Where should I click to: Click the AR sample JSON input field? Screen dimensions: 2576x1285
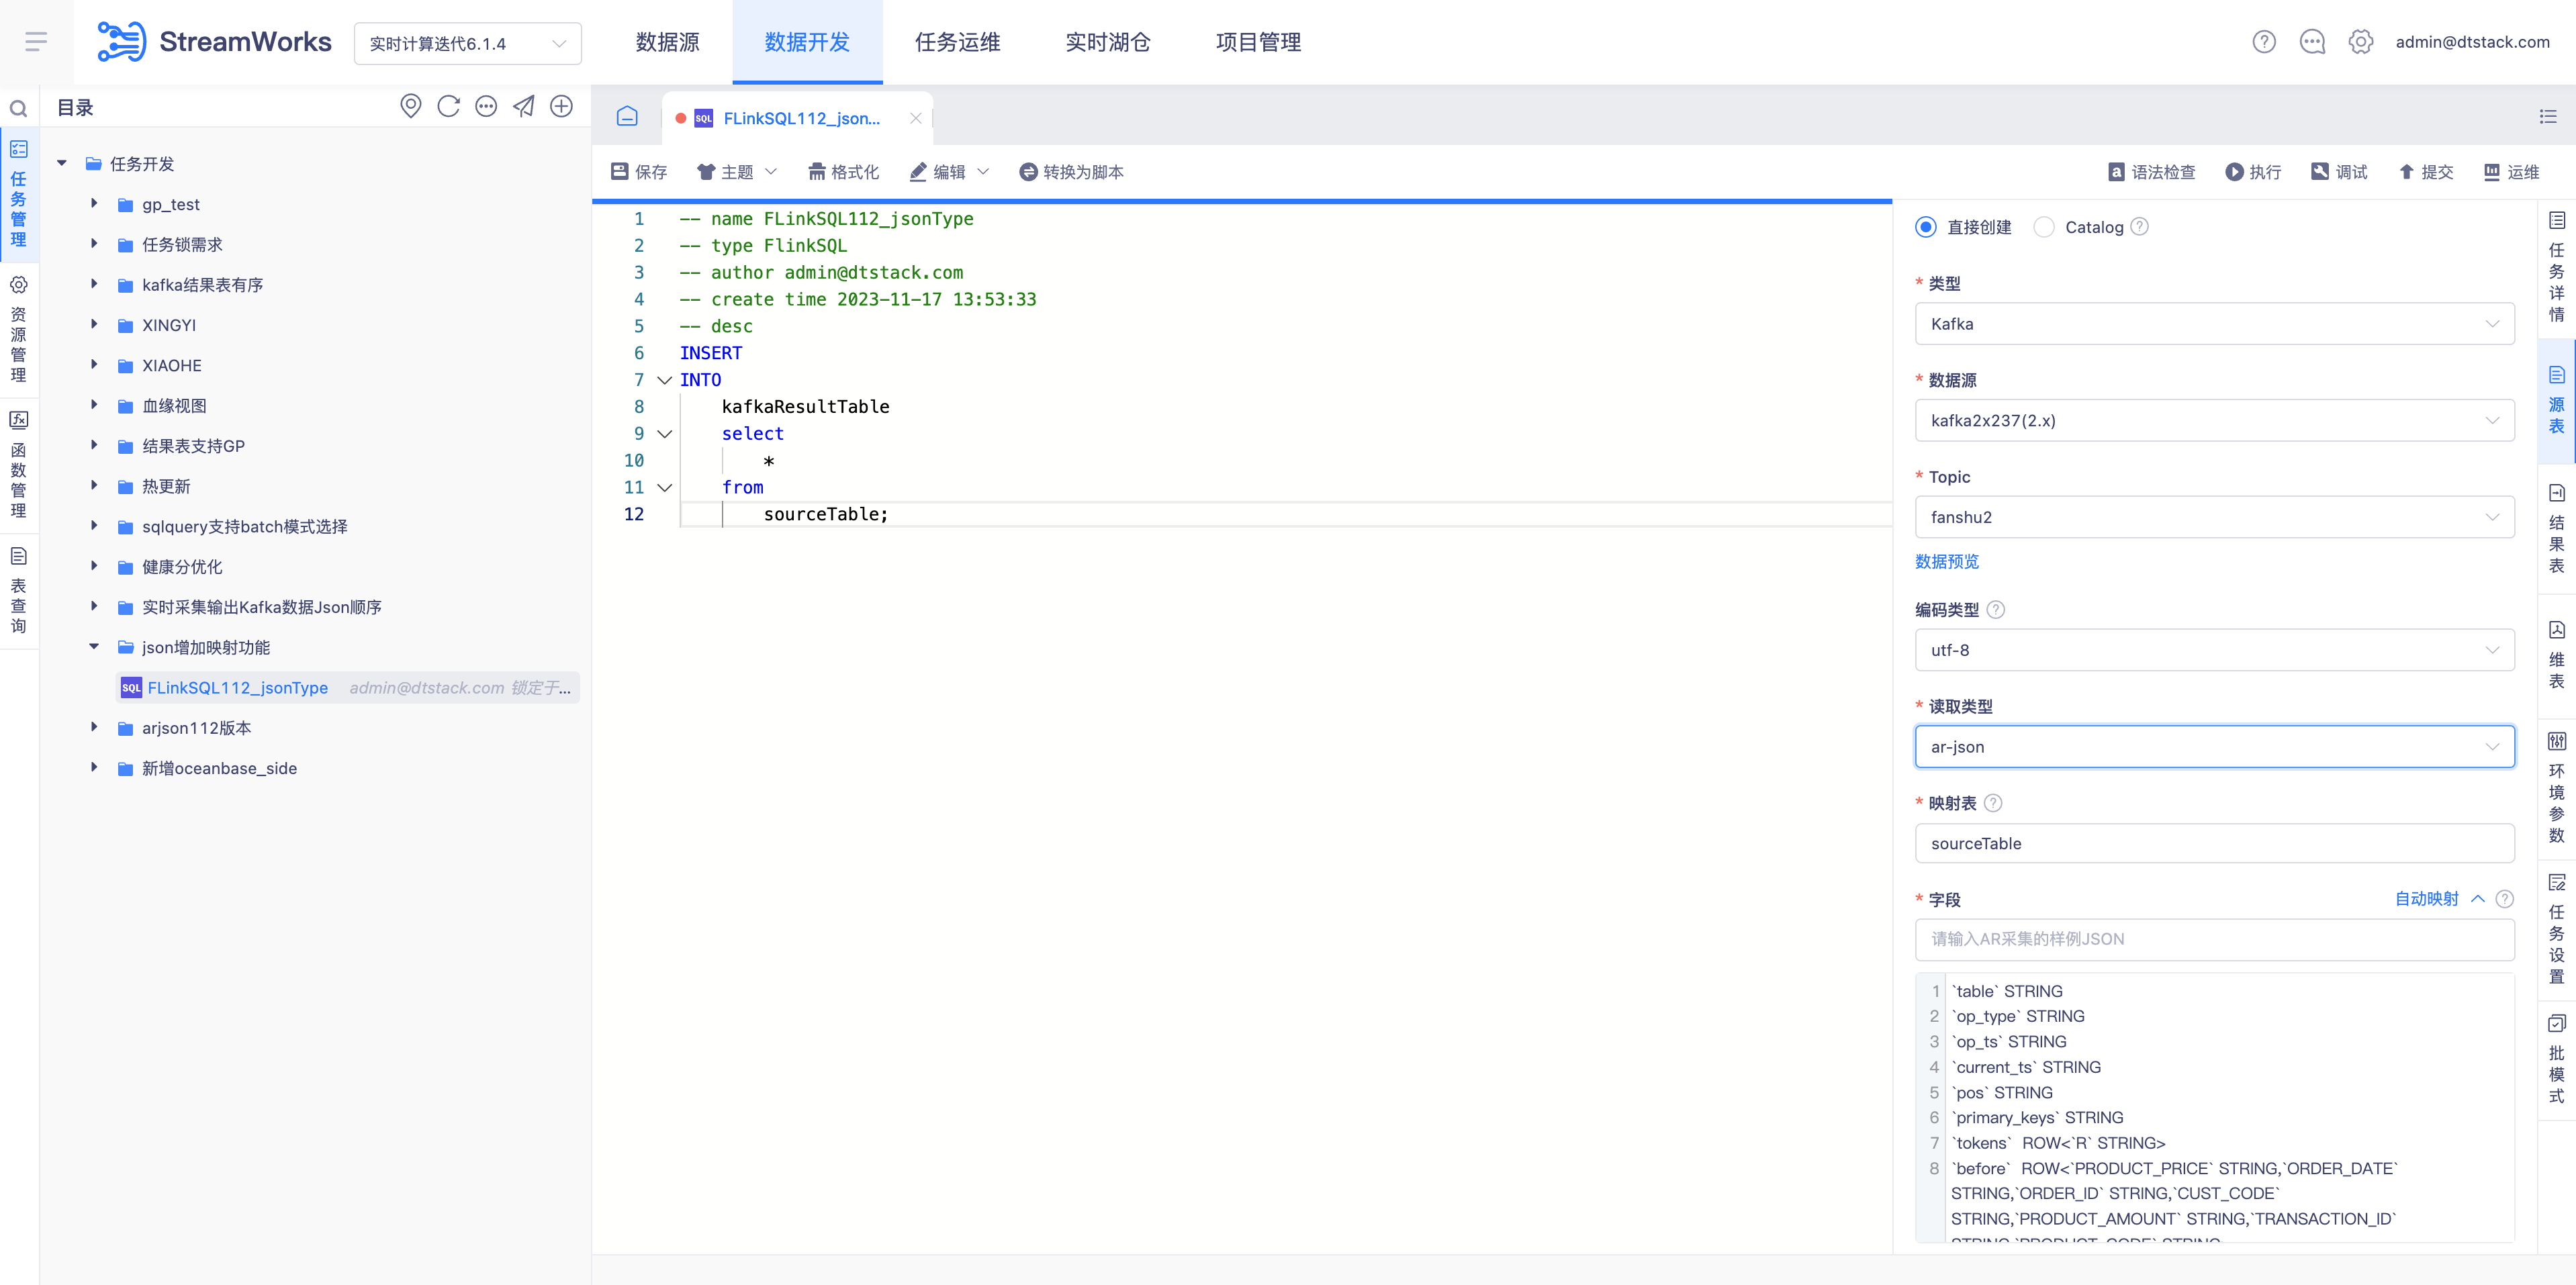click(2214, 939)
